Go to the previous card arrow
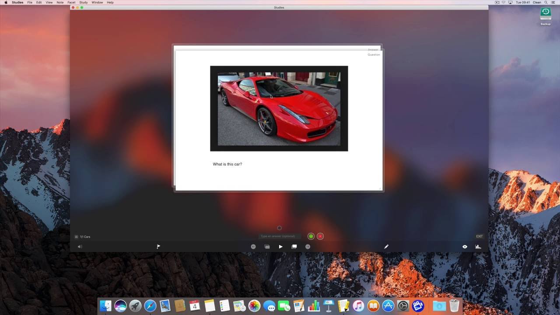Screen dimensions: 560x315 pos(253,247)
